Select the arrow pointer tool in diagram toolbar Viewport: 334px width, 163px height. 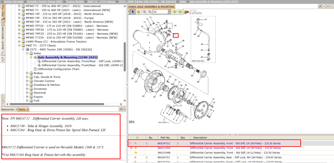click(x=133, y=12)
